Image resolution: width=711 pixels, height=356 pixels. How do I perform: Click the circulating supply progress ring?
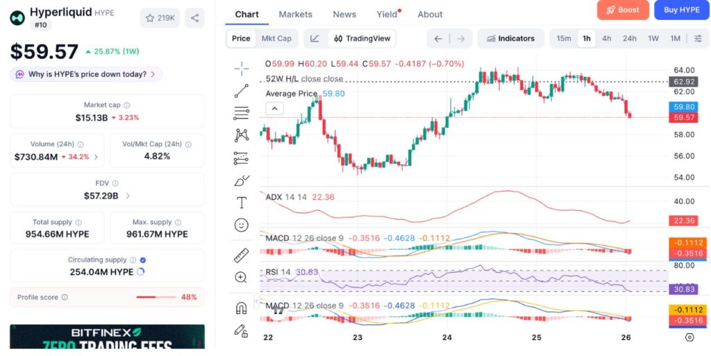[x=140, y=272]
